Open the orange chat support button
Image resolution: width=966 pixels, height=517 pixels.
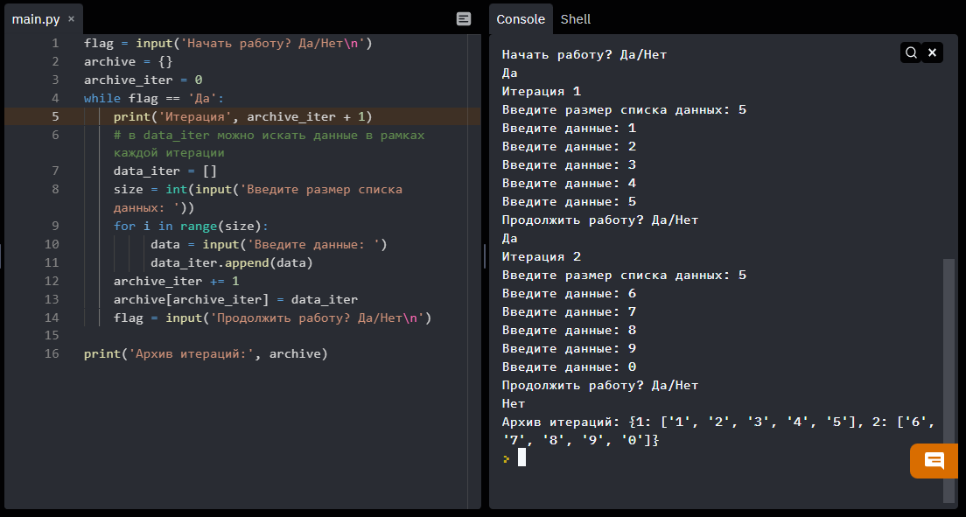click(x=934, y=461)
